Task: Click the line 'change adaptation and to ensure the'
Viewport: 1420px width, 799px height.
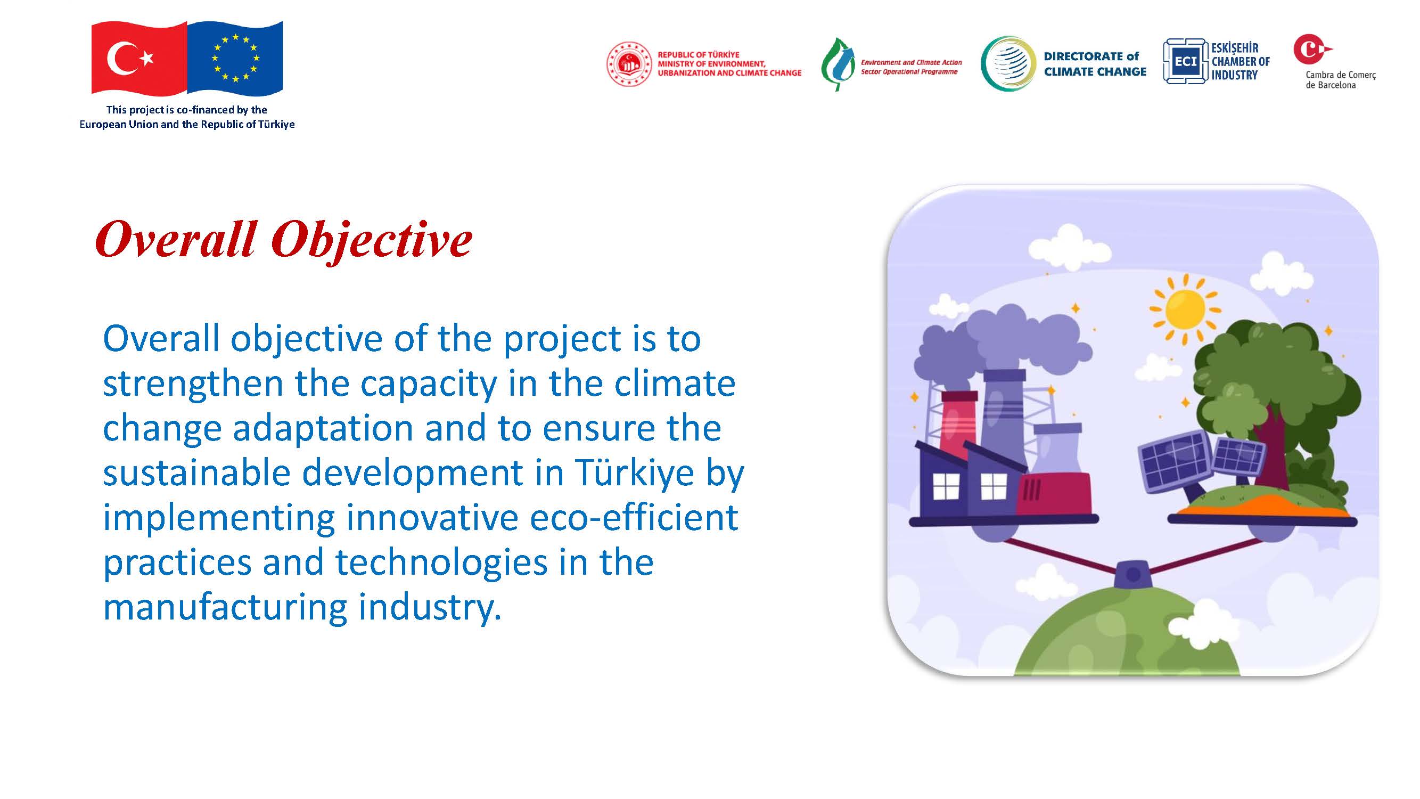Action: pos(412,428)
